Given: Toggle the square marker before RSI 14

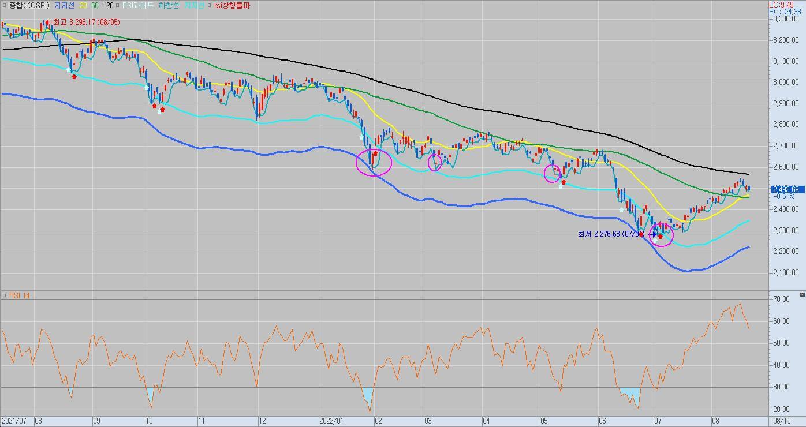Looking at the screenshot, I should [4, 295].
